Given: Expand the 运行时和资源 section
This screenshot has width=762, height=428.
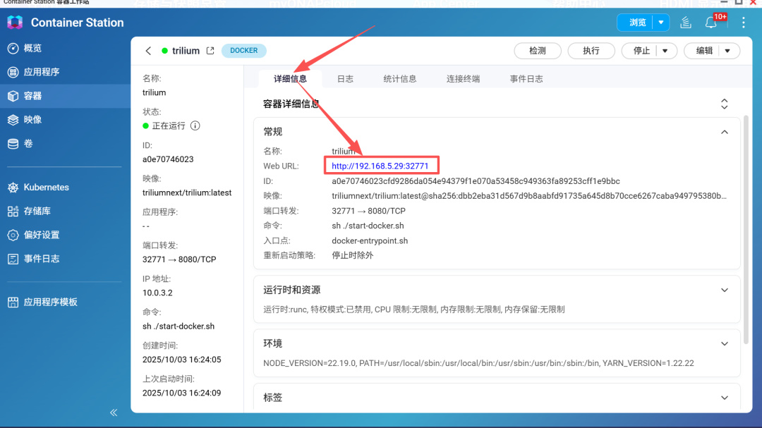Looking at the screenshot, I should point(724,290).
